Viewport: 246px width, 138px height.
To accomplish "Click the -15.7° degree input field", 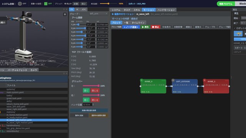I will tap(91, 36).
